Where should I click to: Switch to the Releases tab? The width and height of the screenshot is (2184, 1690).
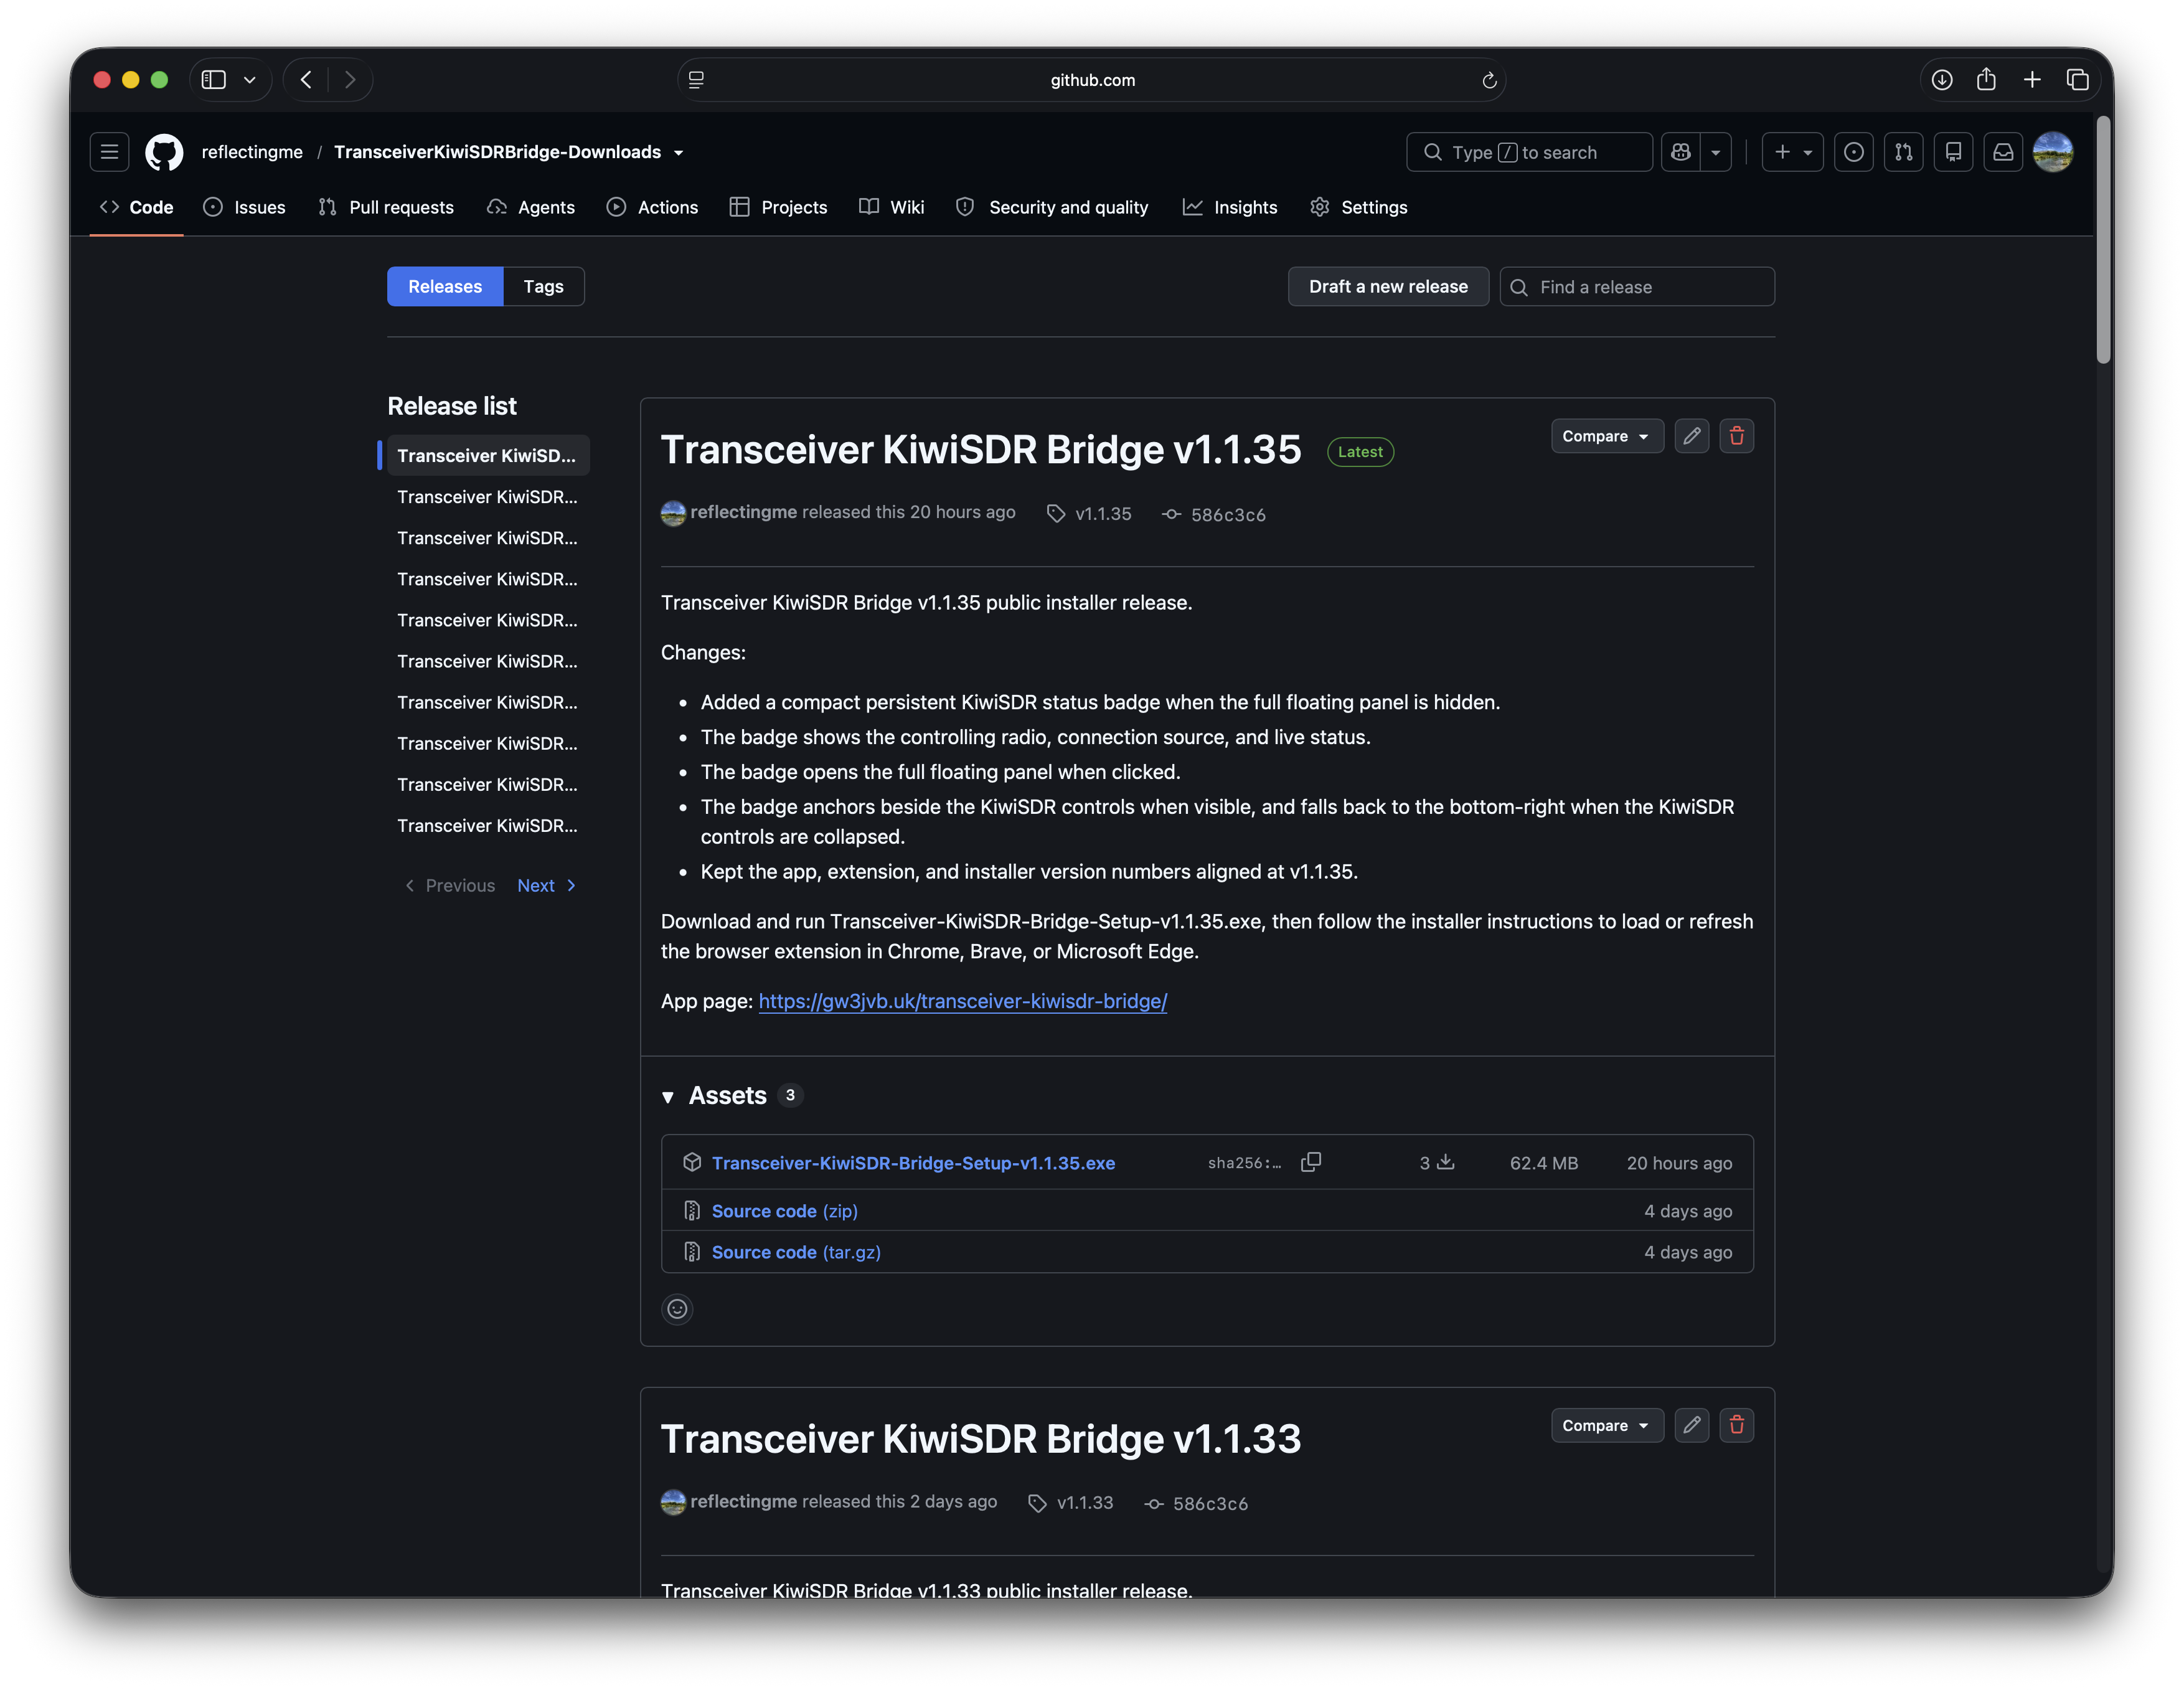tap(445, 287)
